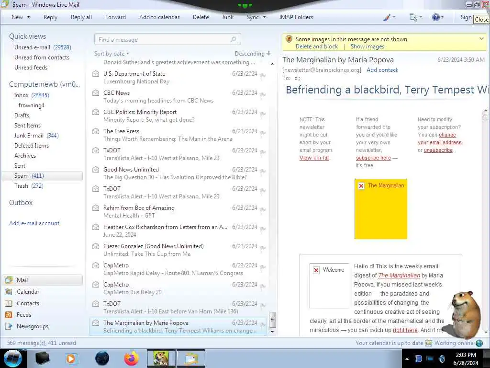Select the Junk E-mail folder
Viewport: 490px width, 368px height.
[36, 136]
